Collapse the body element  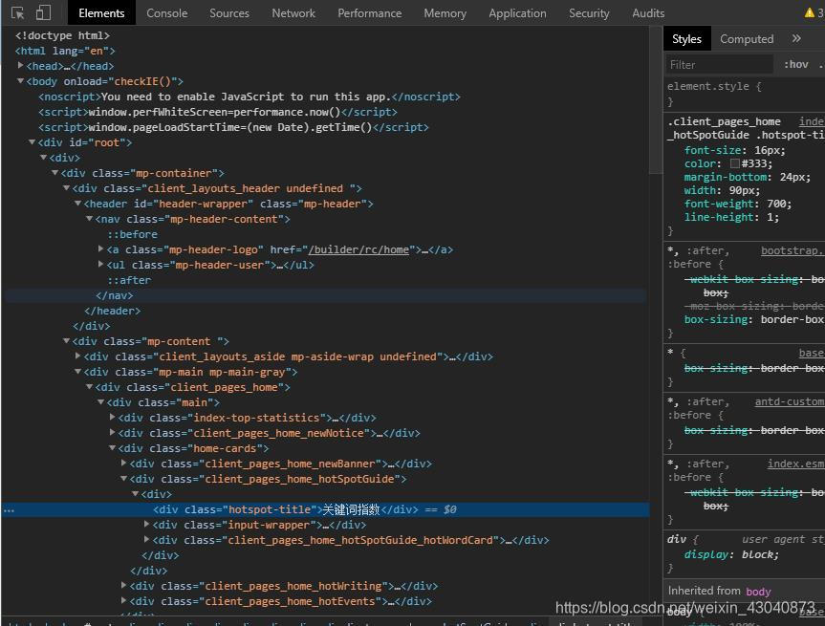pyautogui.click(x=20, y=81)
